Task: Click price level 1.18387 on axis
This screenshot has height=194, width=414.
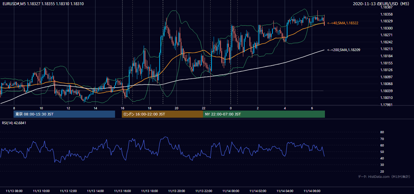Action: point(386,7)
